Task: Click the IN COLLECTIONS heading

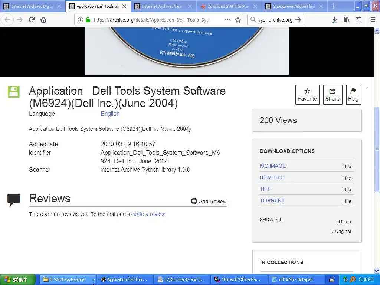Action: 281,262
